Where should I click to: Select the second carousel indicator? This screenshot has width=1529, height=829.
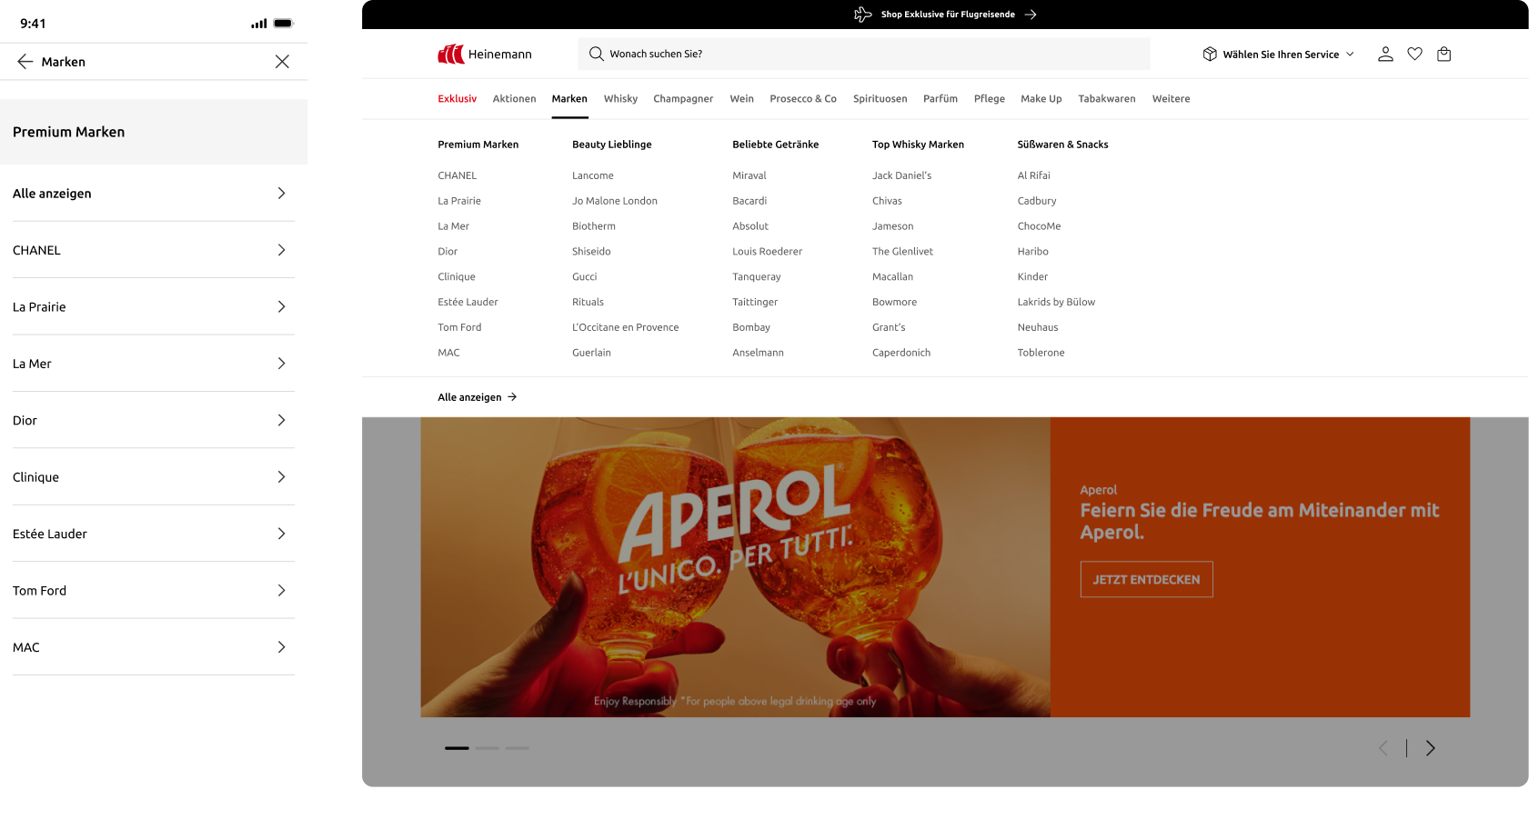pyautogui.click(x=488, y=748)
